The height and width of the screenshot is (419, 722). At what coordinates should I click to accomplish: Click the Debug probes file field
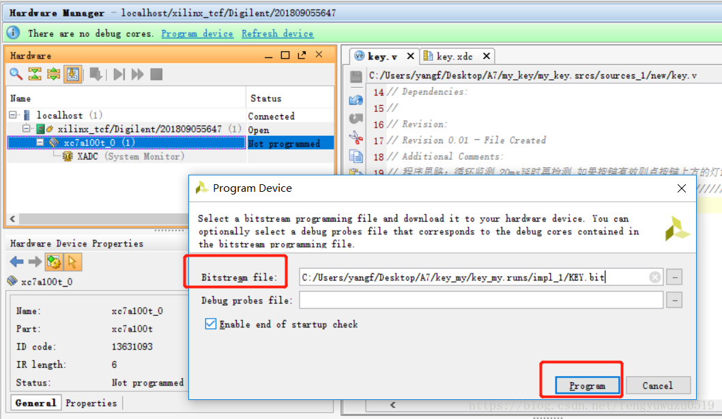pyautogui.click(x=481, y=300)
